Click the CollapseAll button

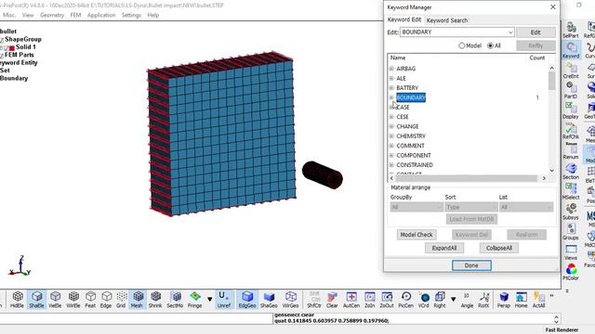coord(498,248)
